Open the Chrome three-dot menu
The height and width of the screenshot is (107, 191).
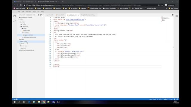pos(177,5)
